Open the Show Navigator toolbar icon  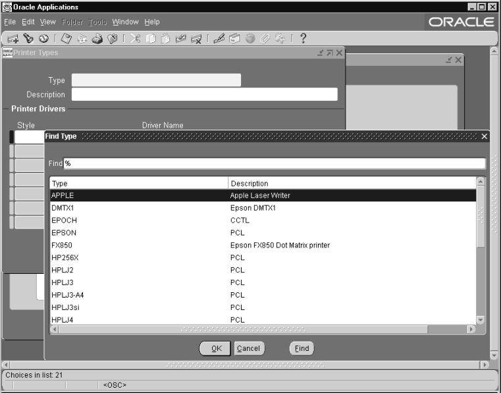pos(43,38)
